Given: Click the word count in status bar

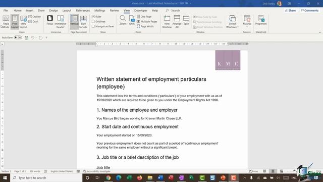Looking at the screenshot, I should (x=35, y=171).
